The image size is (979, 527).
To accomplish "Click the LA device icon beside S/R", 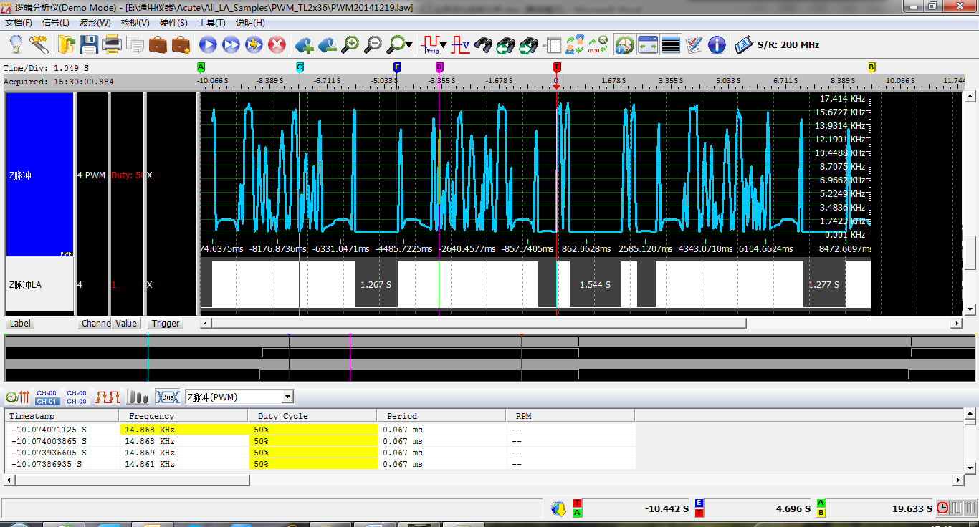I will click(x=744, y=45).
